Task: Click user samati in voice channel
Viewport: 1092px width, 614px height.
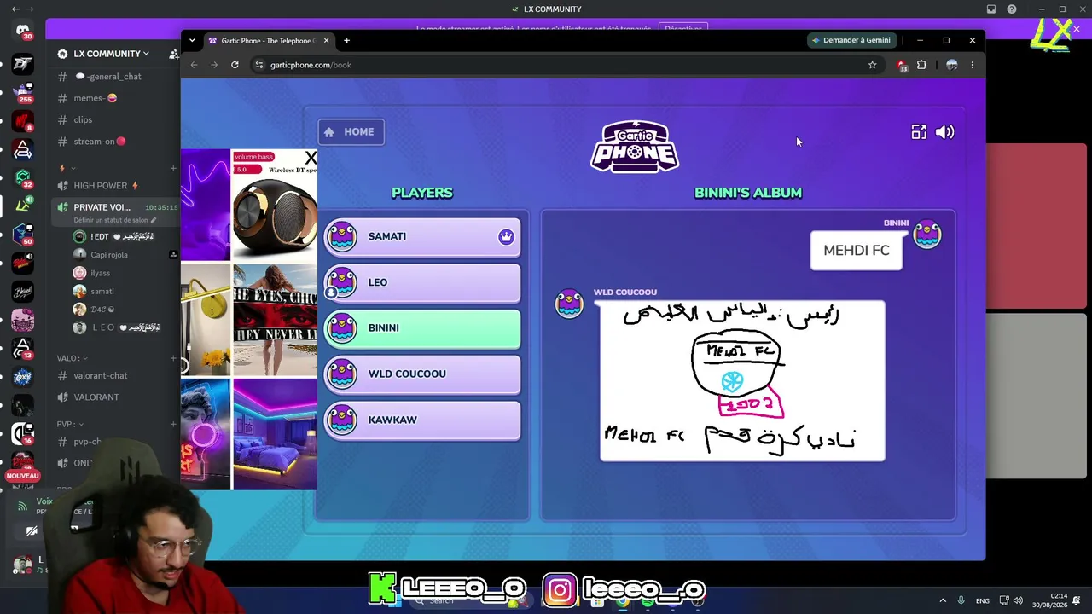Action: tap(102, 292)
